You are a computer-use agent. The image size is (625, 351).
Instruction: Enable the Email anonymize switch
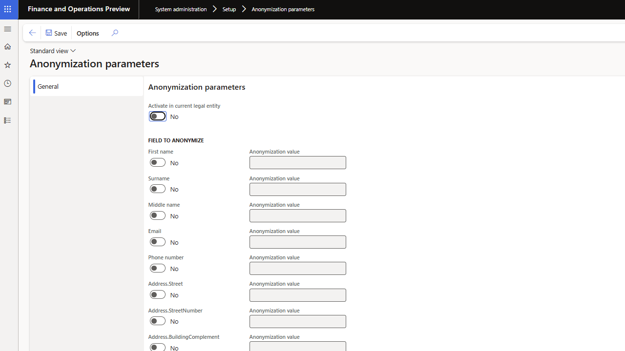157,241
